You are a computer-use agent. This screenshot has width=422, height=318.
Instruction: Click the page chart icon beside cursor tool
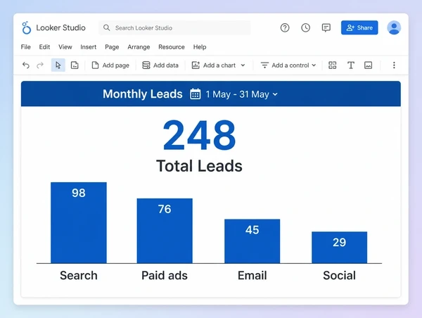tap(75, 65)
